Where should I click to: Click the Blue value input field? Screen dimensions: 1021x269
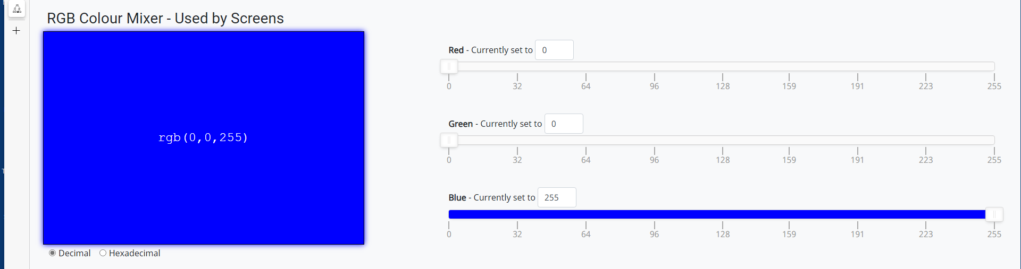557,197
